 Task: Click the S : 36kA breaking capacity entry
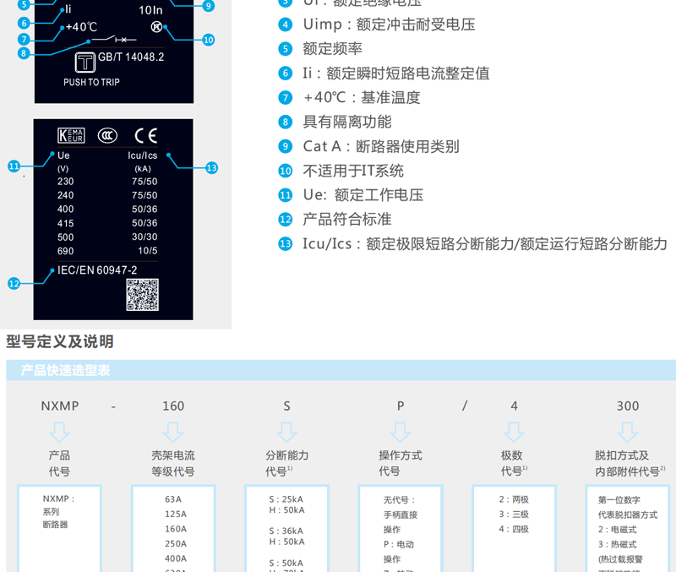tap(286, 531)
